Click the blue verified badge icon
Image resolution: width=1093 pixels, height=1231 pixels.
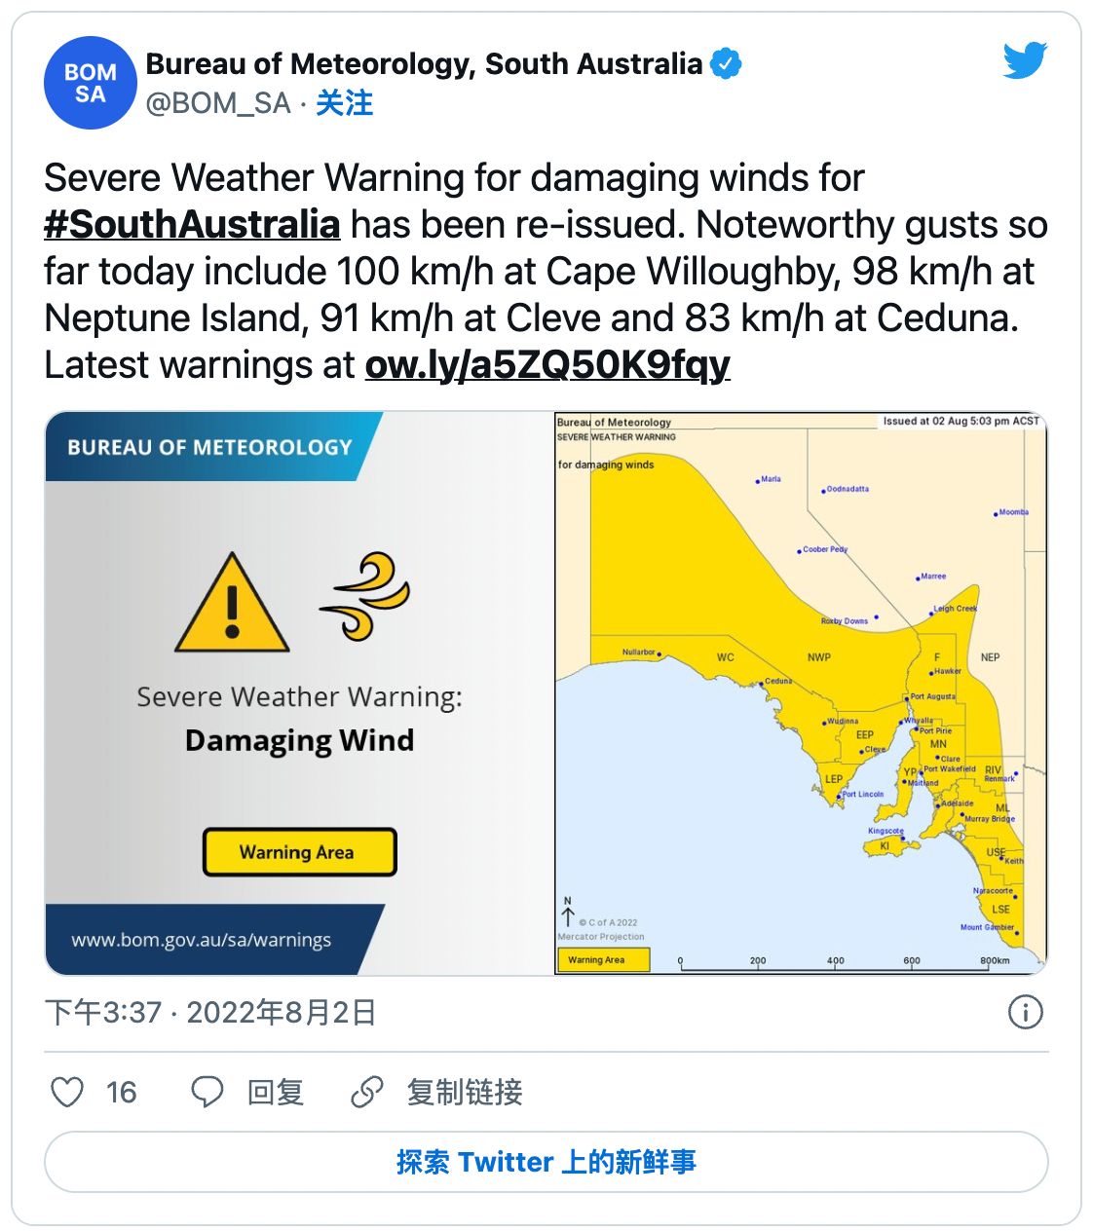coord(726,64)
